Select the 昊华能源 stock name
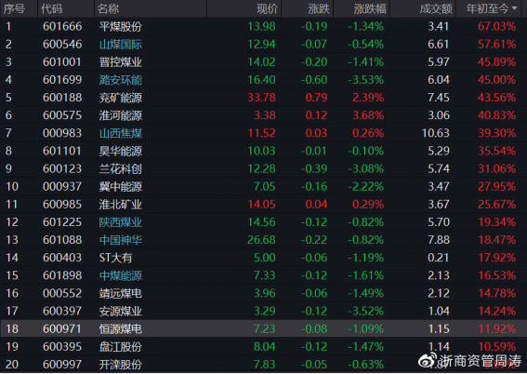Image resolution: width=527 pixels, height=374 pixels. (121, 151)
